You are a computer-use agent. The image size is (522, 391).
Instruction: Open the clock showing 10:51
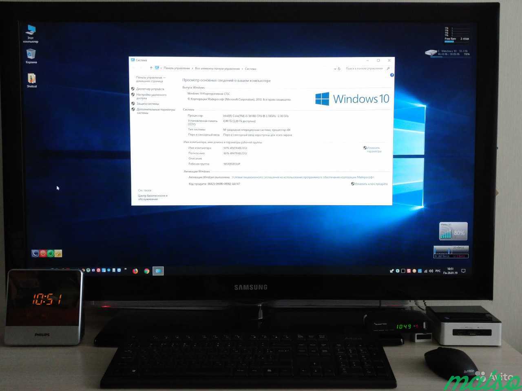tap(450, 271)
